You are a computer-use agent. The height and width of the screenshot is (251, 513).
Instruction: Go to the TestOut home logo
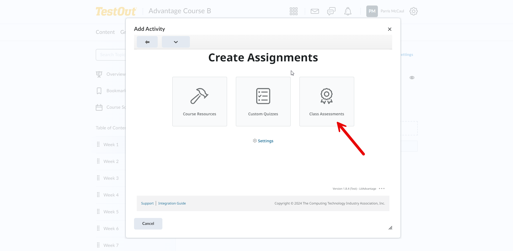click(x=116, y=11)
